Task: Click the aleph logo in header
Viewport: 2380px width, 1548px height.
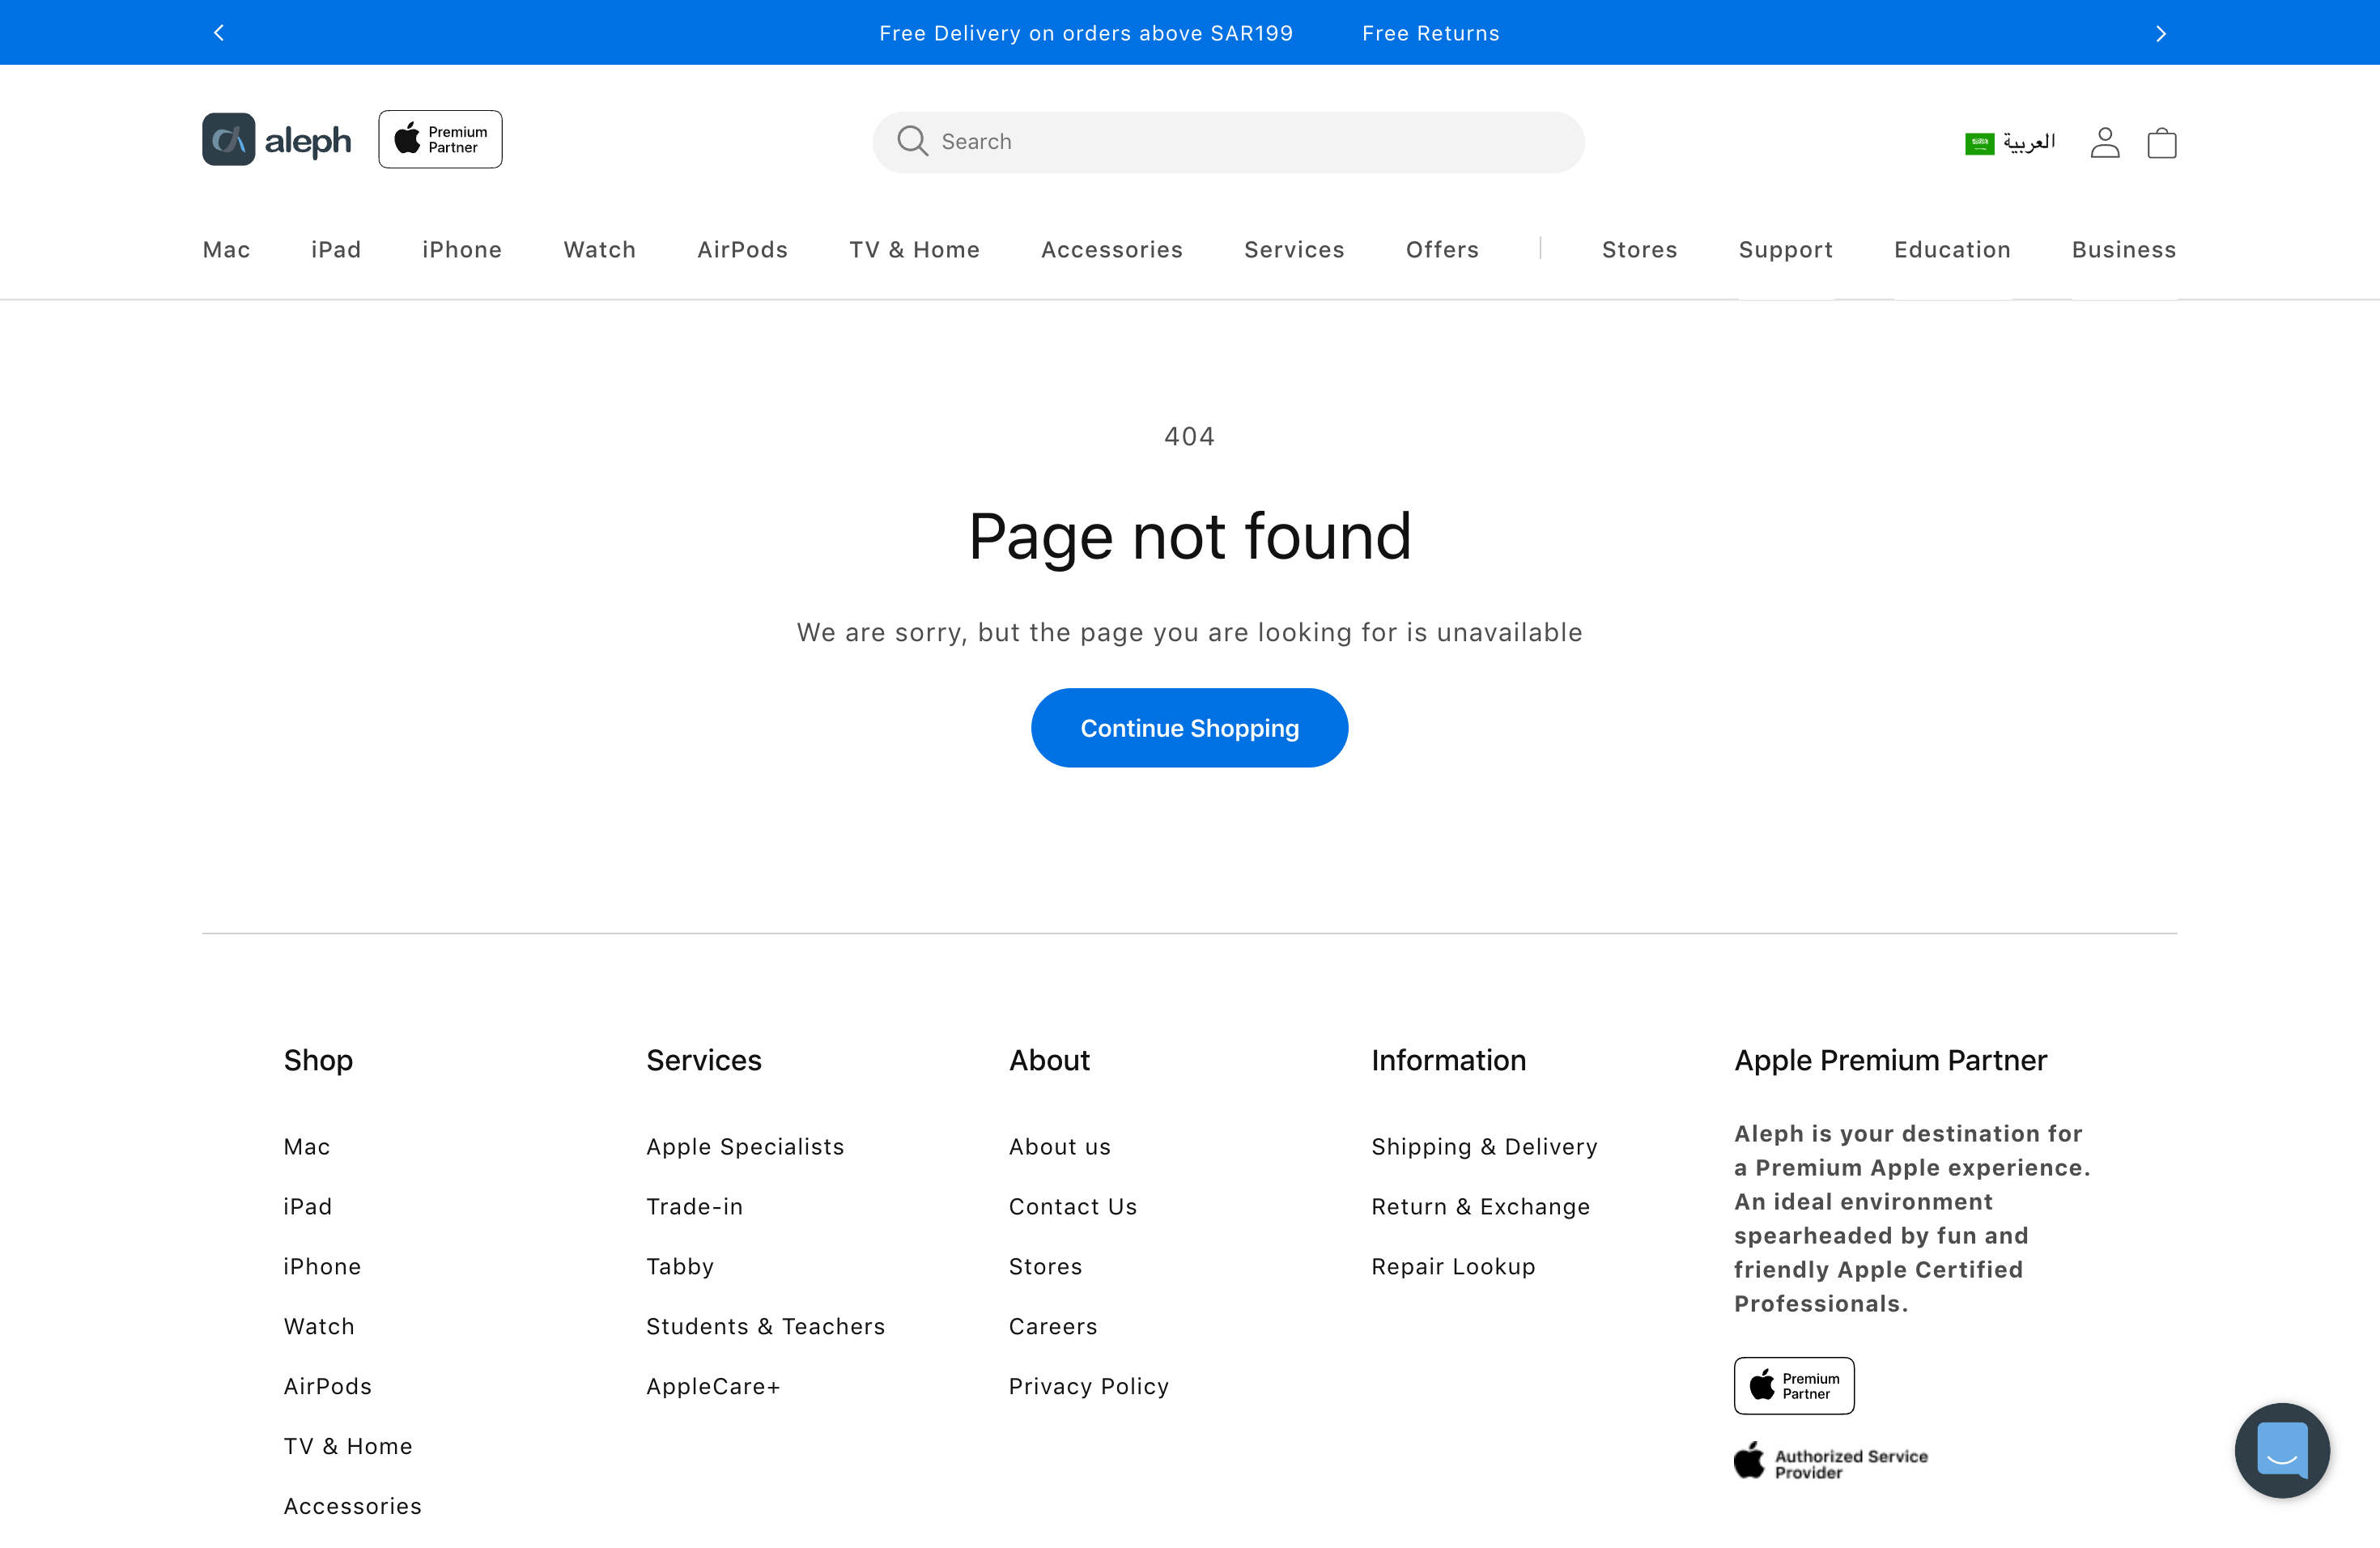Action: pos(277,140)
